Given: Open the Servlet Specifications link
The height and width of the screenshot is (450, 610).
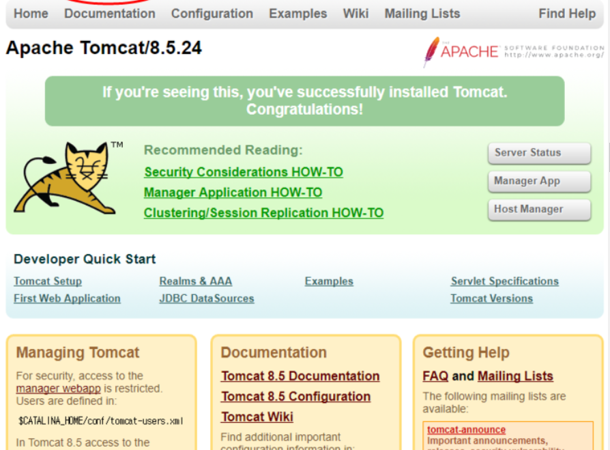Looking at the screenshot, I should point(504,281).
